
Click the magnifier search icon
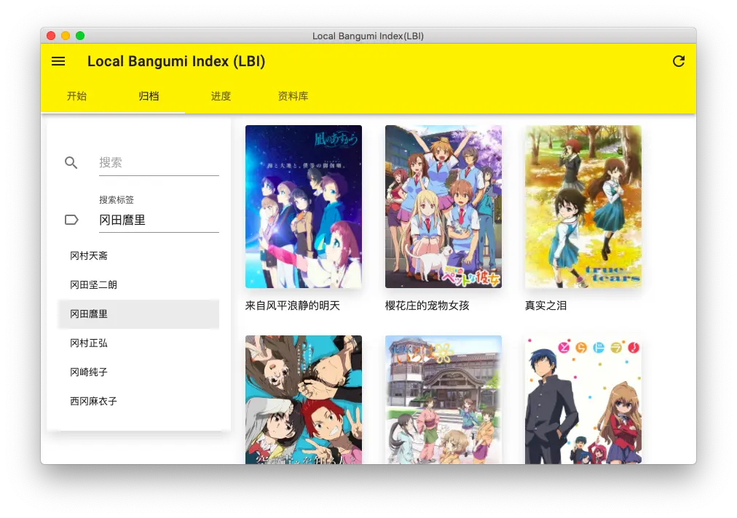click(71, 163)
